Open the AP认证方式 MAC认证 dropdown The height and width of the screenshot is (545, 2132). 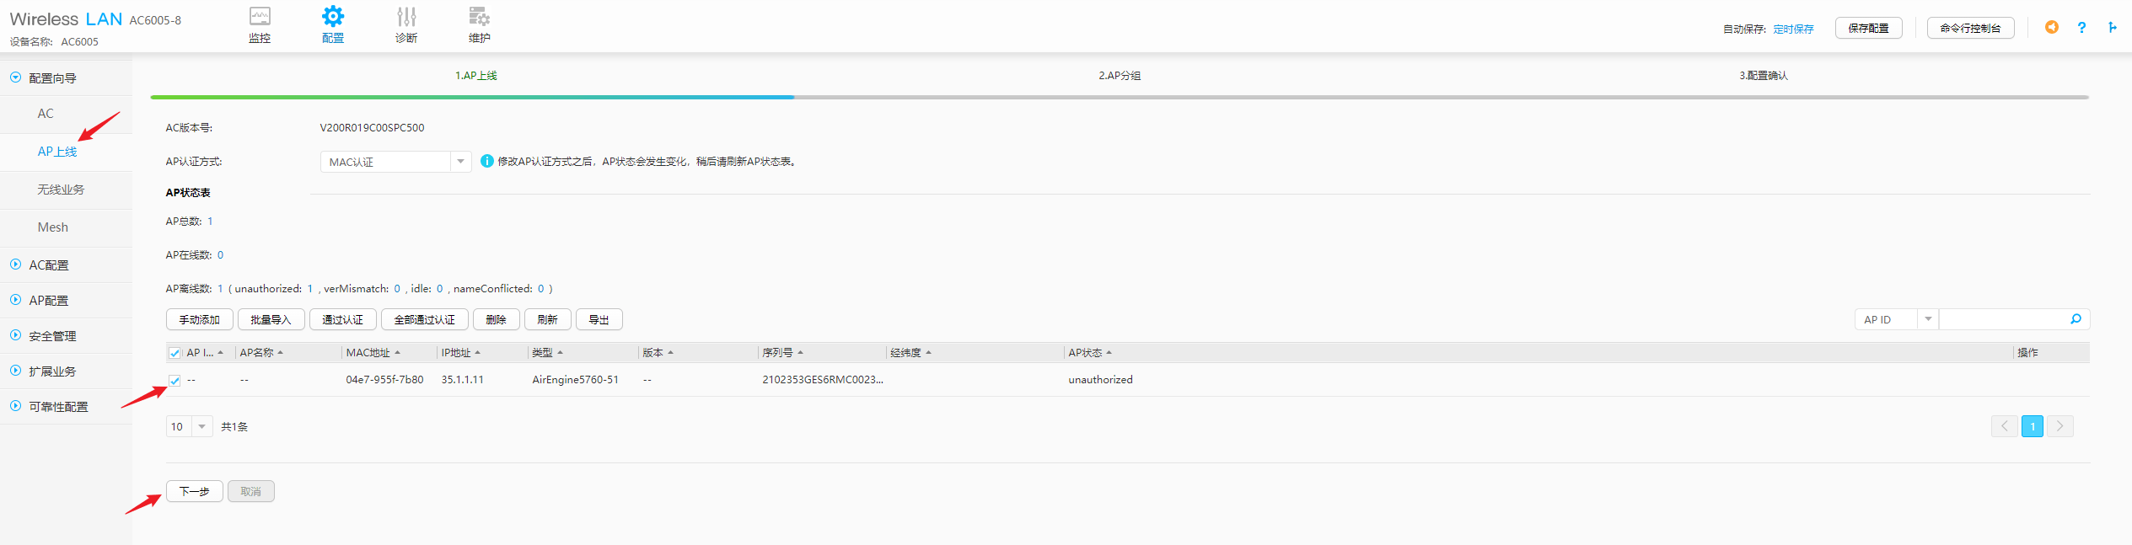pos(460,162)
